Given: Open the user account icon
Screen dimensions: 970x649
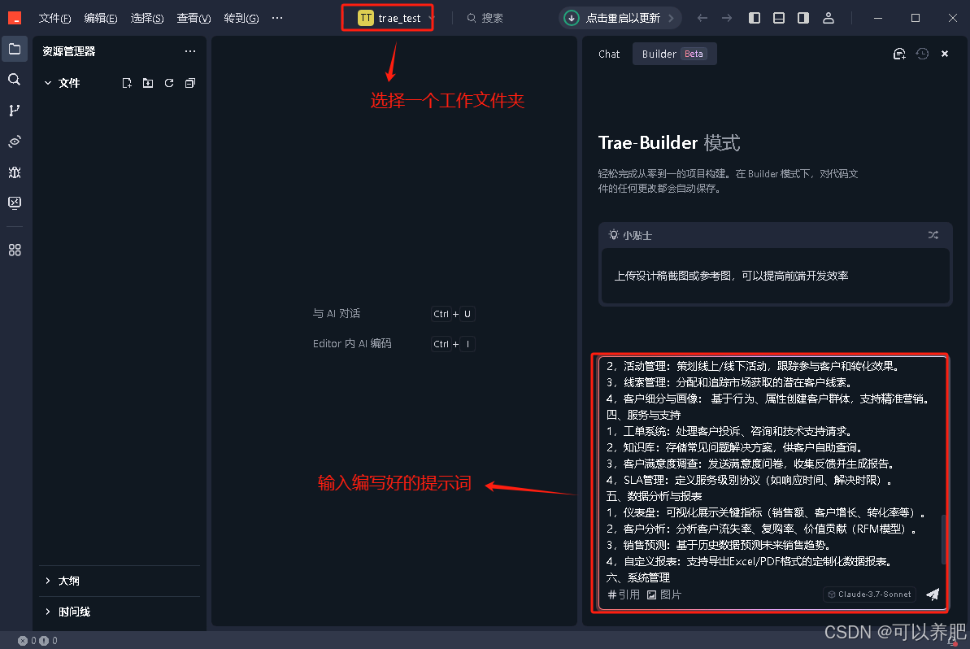Looking at the screenshot, I should [x=829, y=18].
